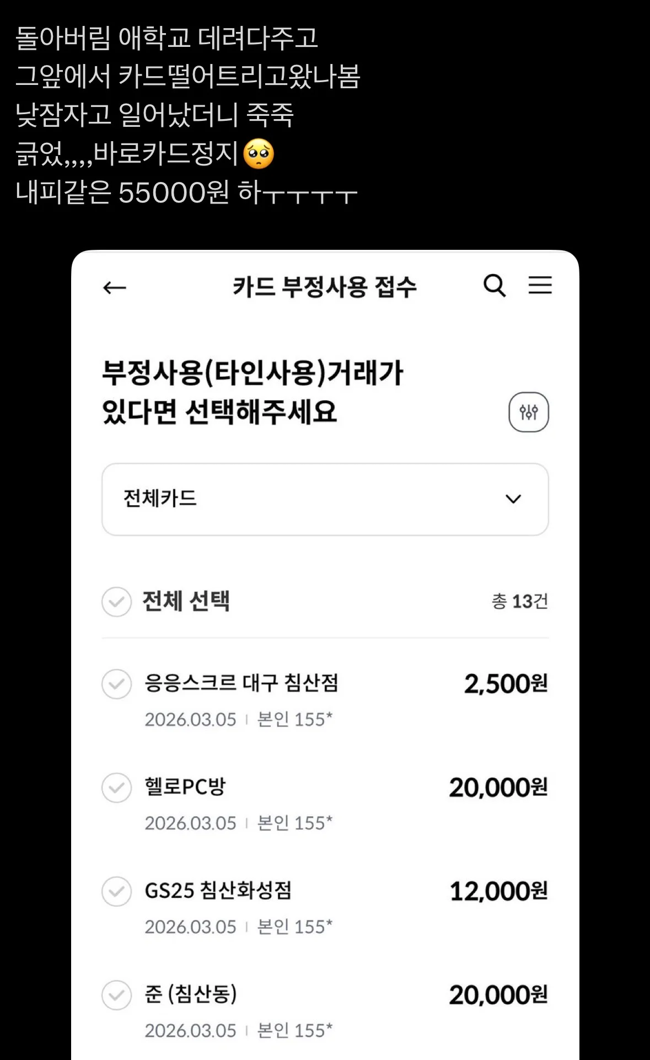The image size is (650, 1060).
Task: Tap the 12,000원 amount
Action: click(x=498, y=891)
